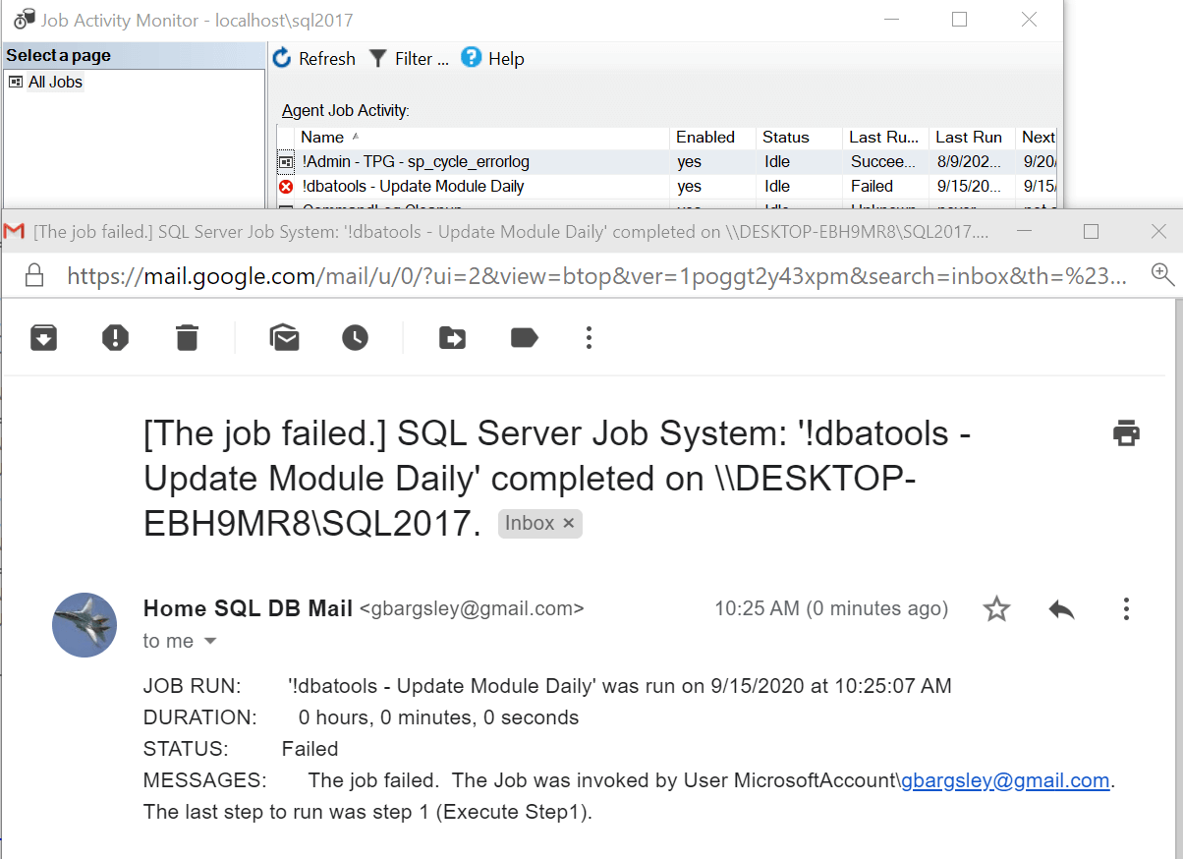Sort jobs by the Name column header
This screenshot has height=859, width=1183.
322,138
